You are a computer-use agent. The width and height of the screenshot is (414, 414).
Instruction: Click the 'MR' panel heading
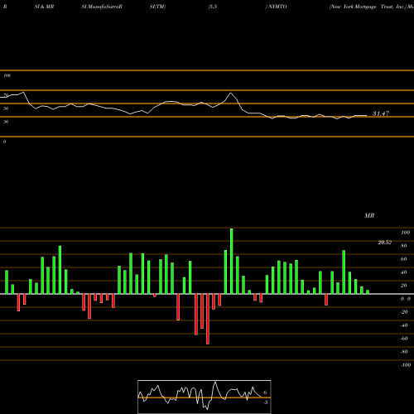pyautogui.click(x=369, y=215)
